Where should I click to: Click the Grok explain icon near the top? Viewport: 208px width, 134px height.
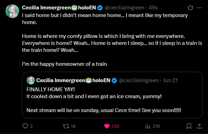[190, 8]
